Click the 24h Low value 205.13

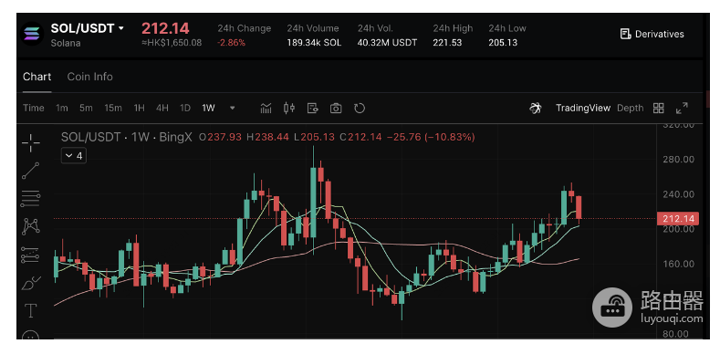[x=503, y=43]
